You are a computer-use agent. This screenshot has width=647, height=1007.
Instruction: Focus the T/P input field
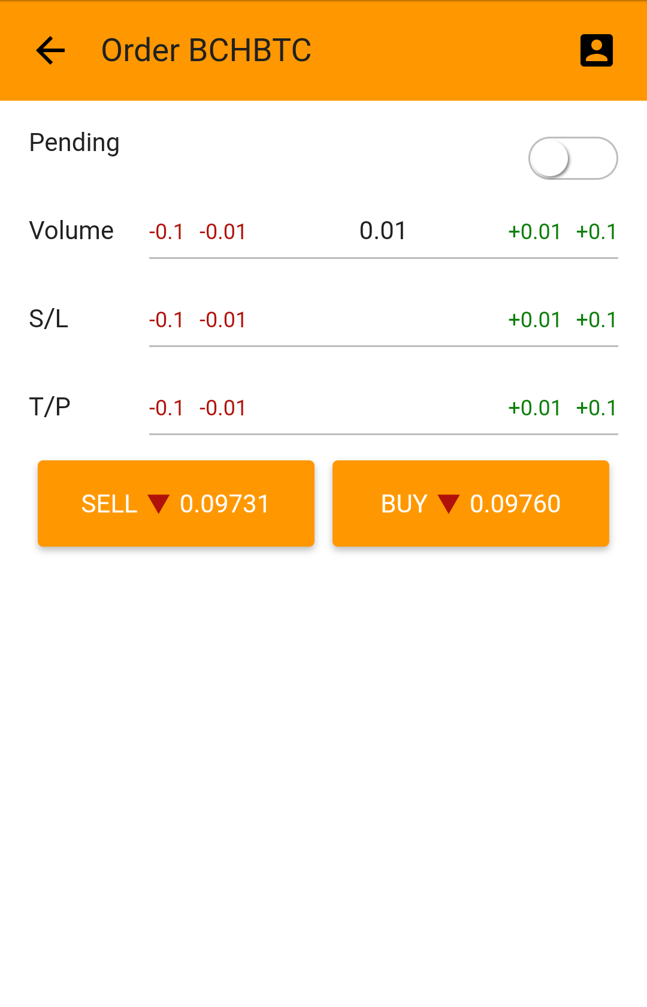(x=377, y=408)
